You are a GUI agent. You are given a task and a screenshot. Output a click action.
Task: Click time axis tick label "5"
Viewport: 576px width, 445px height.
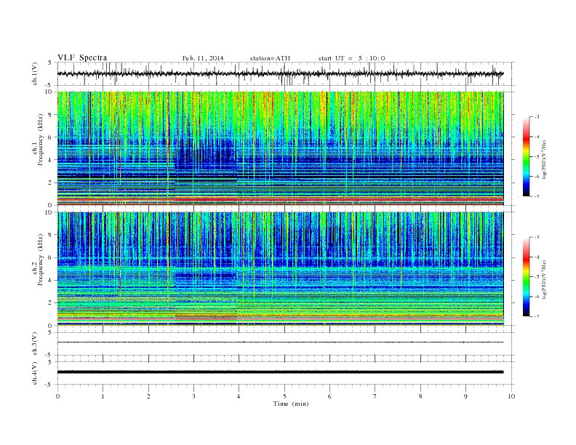tap(284, 396)
